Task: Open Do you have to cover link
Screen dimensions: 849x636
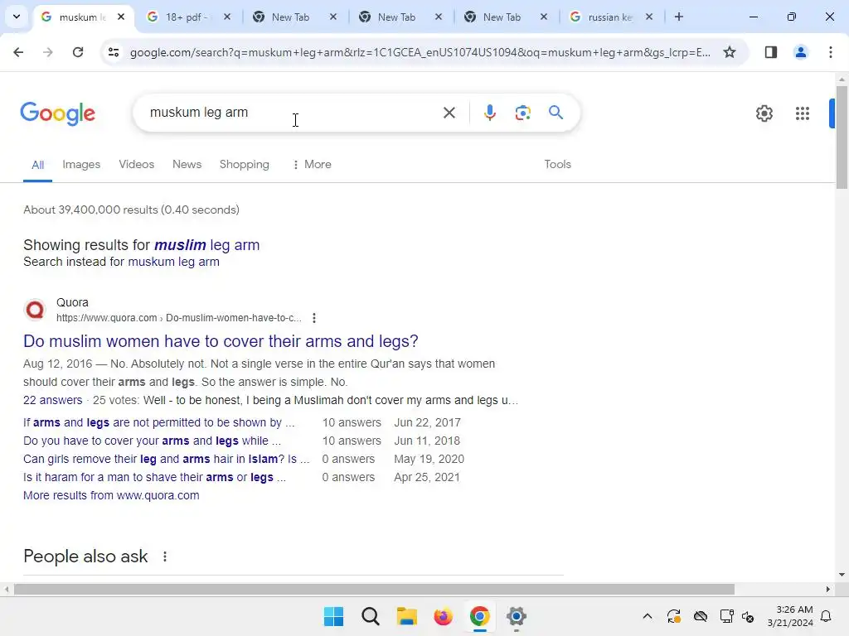Action: (153, 441)
